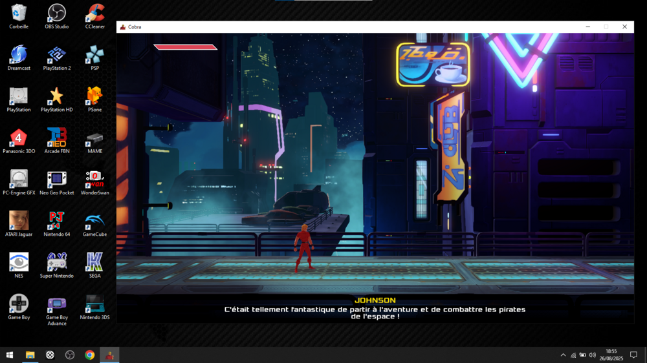Viewport: 647px width, 363px height.
Task: Open the volume control in system tray
Action: pyautogui.click(x=592, y=355)
